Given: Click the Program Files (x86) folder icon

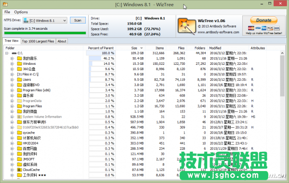Looking at the screenshot, I should tap(19, 90).
